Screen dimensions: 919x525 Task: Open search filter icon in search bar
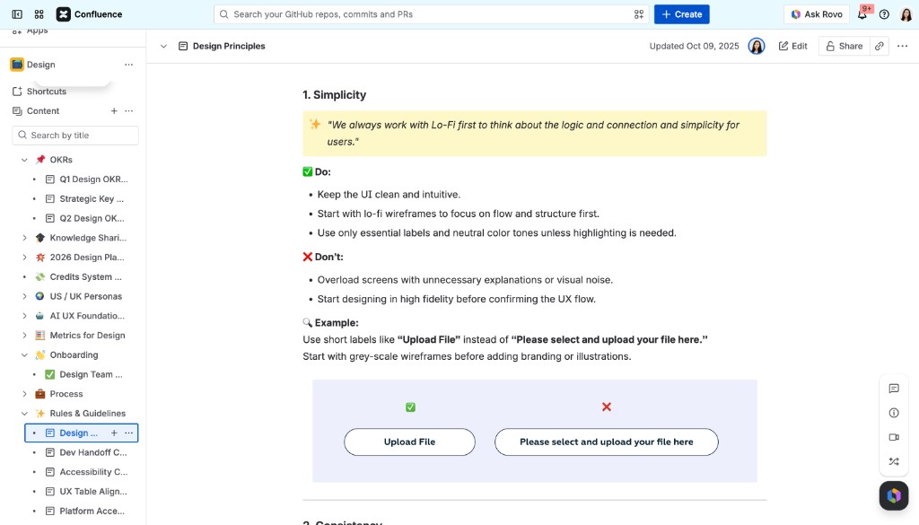point(639,14)
